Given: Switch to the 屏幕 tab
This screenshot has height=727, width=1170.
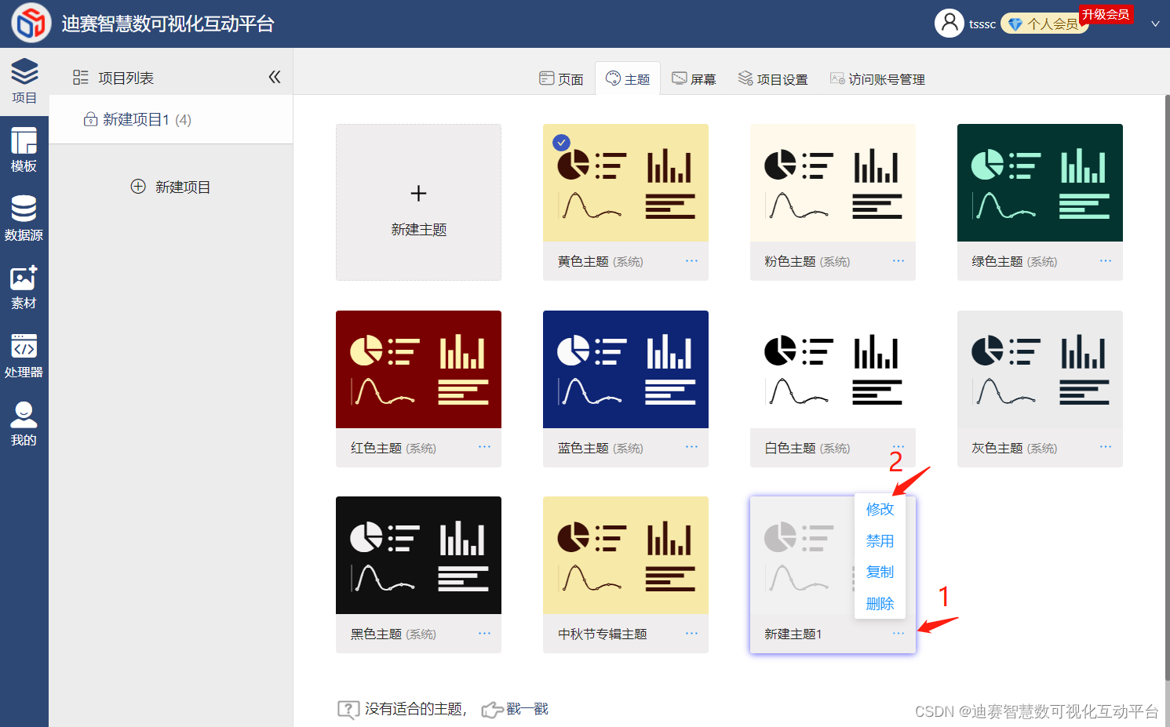Looking at the screenshot, I should tap(694, 79).
